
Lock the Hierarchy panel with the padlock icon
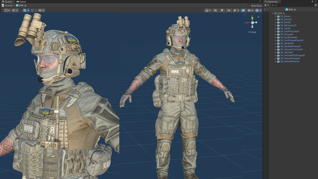pos(312,2)
